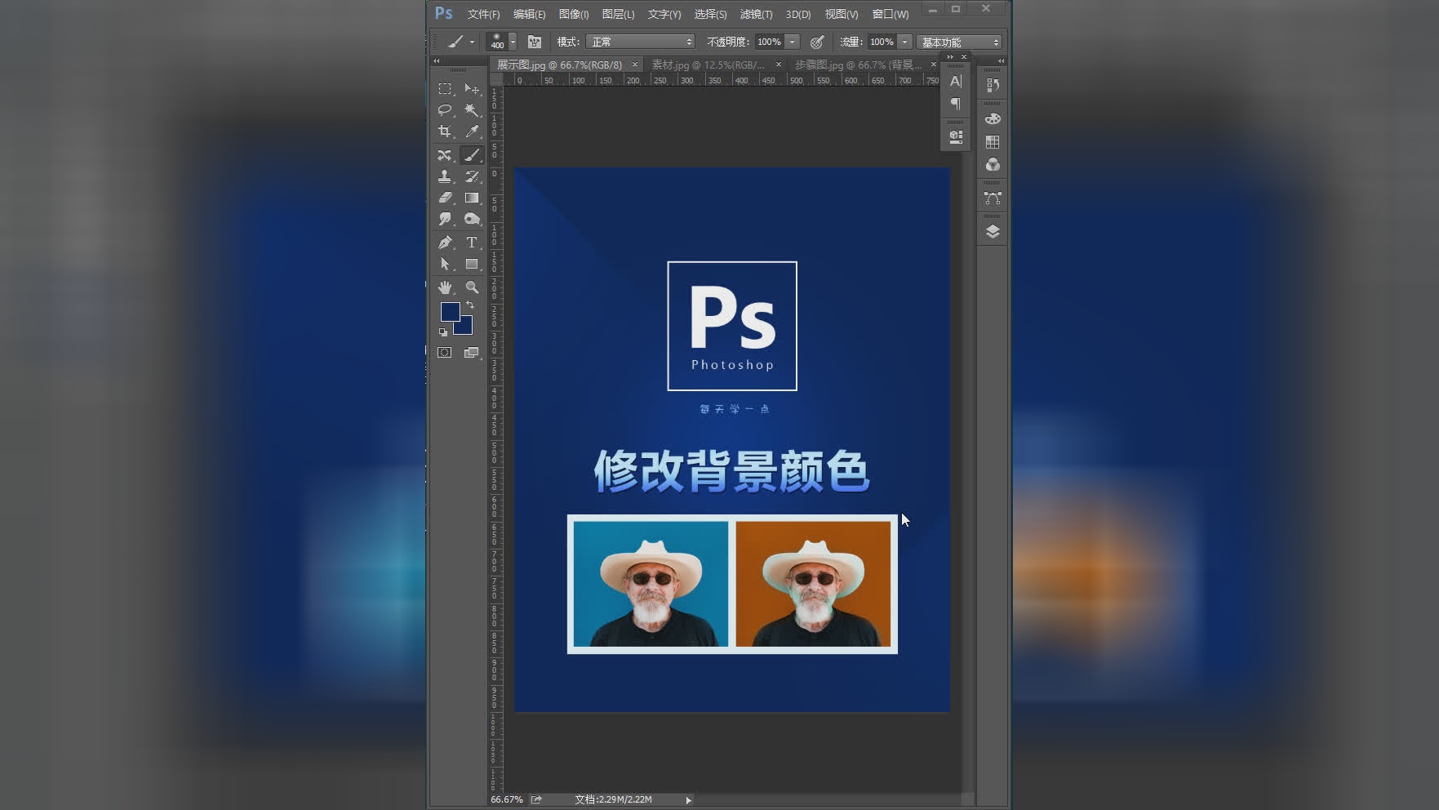Open the workspace switcher 基本功能
The height and width of the screenshot is (810, 1439).
pos(960,42)
